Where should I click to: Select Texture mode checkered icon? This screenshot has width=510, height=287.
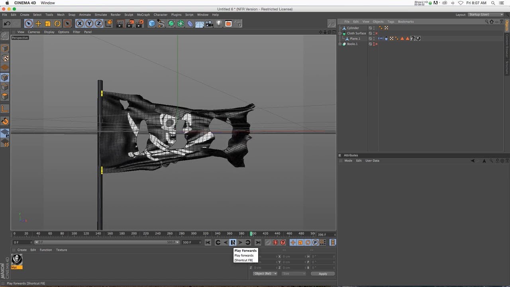(5, 58)
